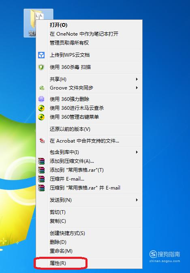Expand the Groove 文件夹同步 submenu arrow

137,88
